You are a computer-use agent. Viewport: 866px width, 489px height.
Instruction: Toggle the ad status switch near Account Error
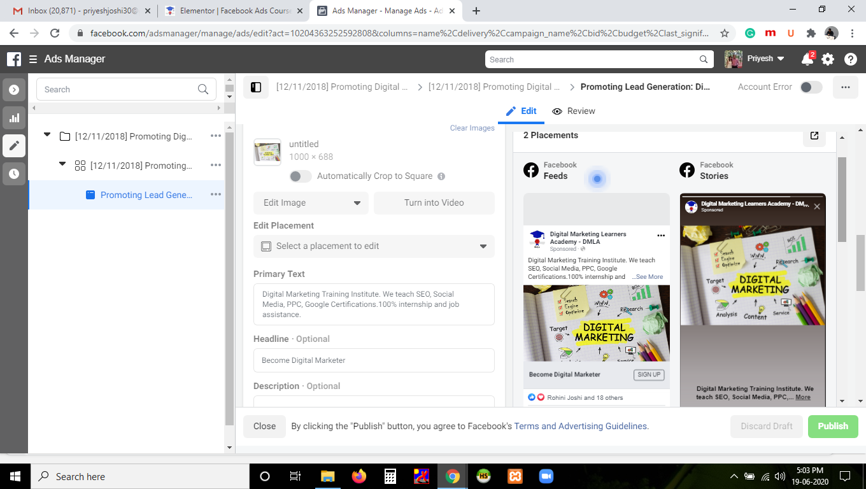[811, 87]
